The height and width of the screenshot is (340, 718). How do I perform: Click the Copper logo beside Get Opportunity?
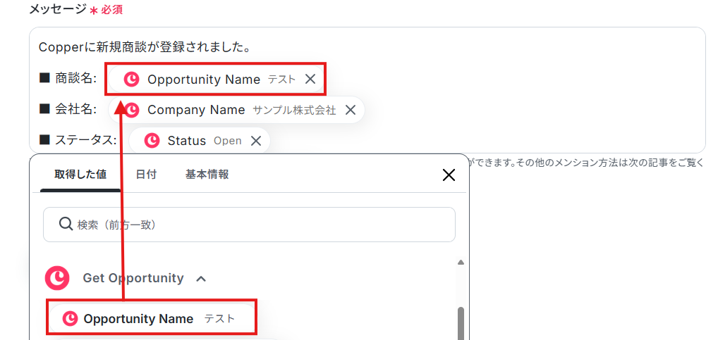pos(57,278)
